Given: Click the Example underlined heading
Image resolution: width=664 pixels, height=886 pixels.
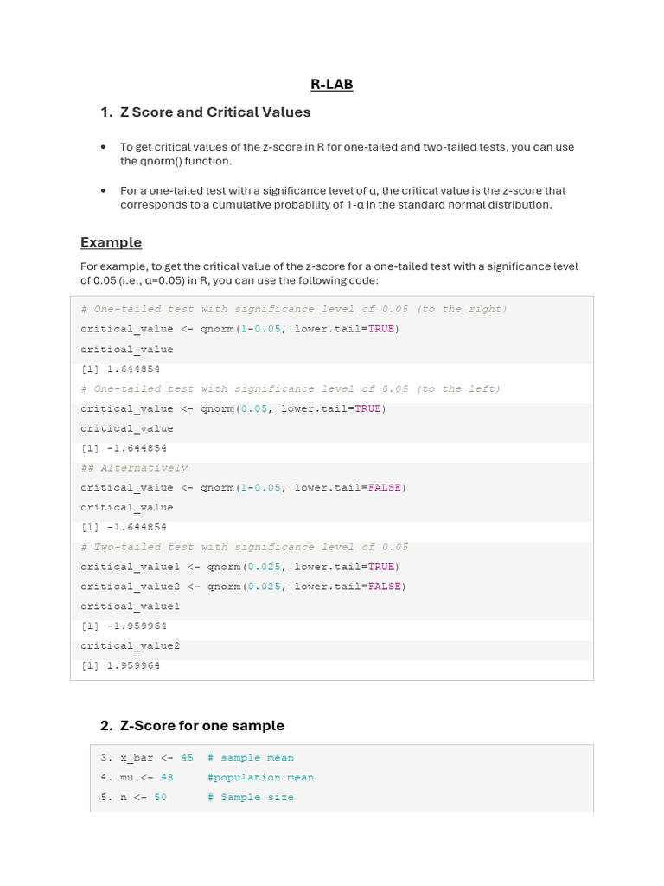Looking at the screenshot, I should 111,242.
